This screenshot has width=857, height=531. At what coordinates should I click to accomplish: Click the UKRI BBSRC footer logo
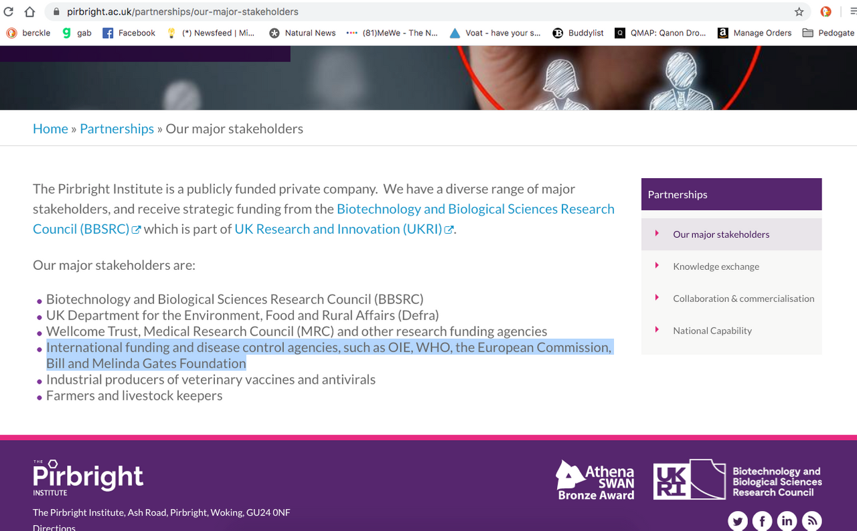pos(738,479)
